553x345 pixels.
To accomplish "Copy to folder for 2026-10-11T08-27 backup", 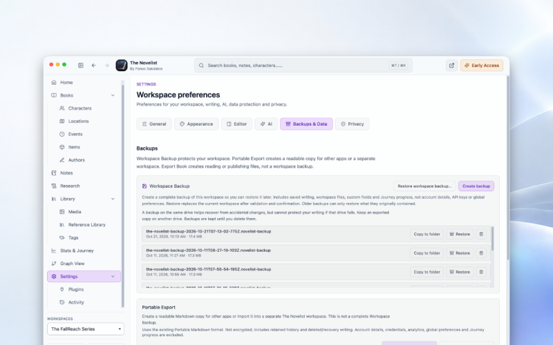I will 427,253.
